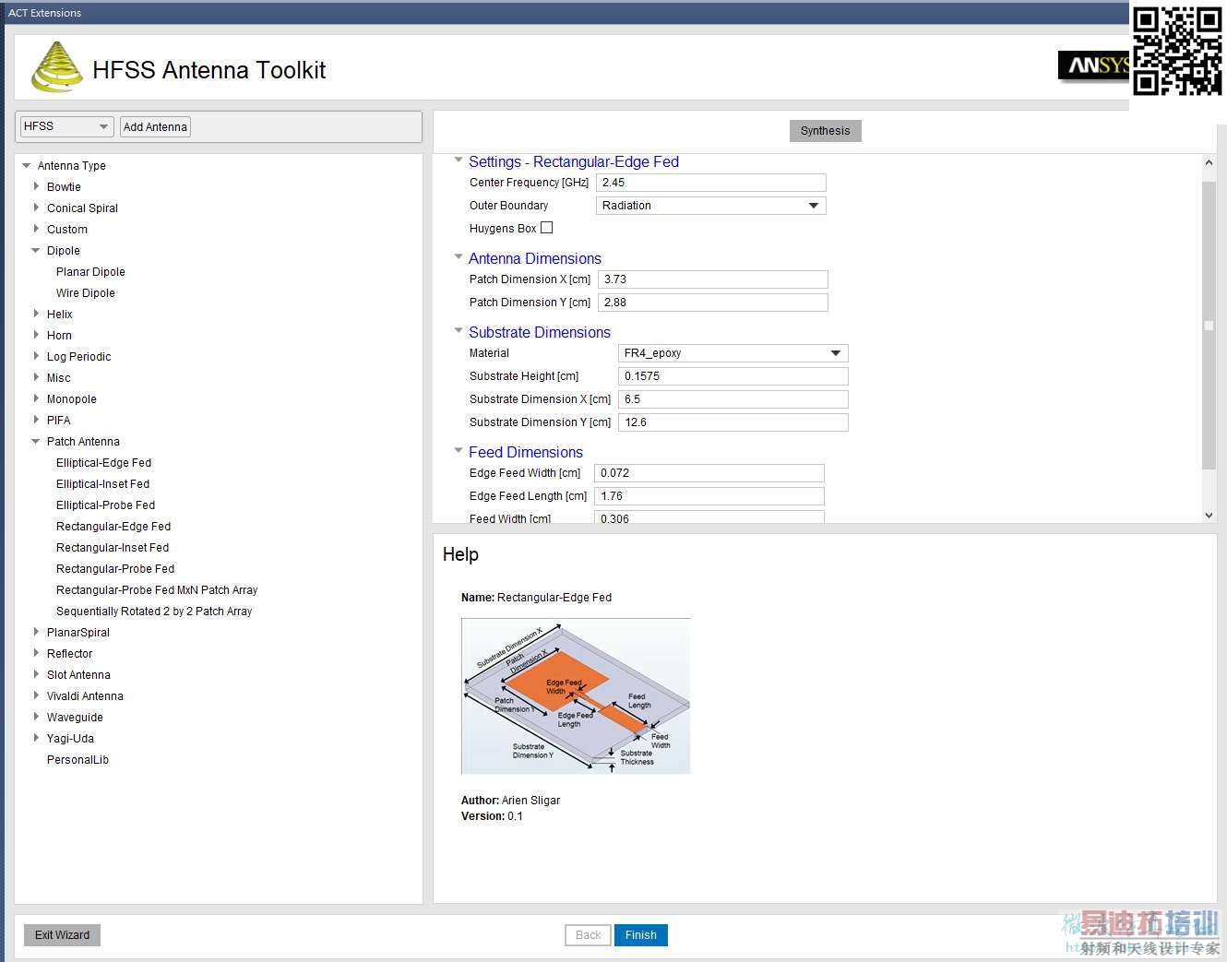Expand the Horn antenna category

(x=36, y=335)
